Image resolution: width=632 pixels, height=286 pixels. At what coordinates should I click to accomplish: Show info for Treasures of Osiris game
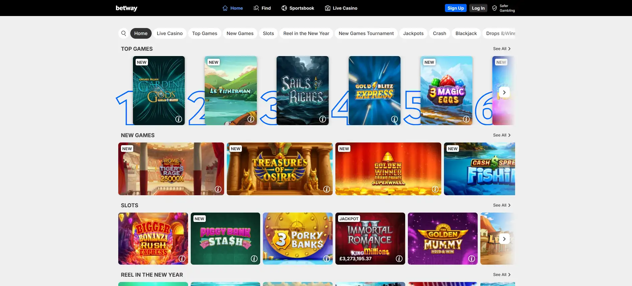pos(327,189)
